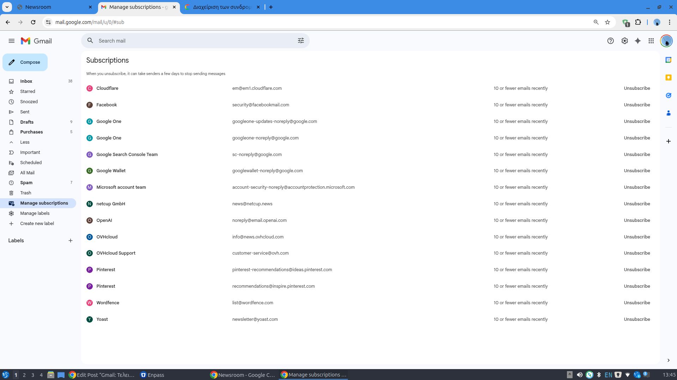Switch to the Newsroom browser tab
The width and height of the screenshot is (677, 380).
[53, 7]
